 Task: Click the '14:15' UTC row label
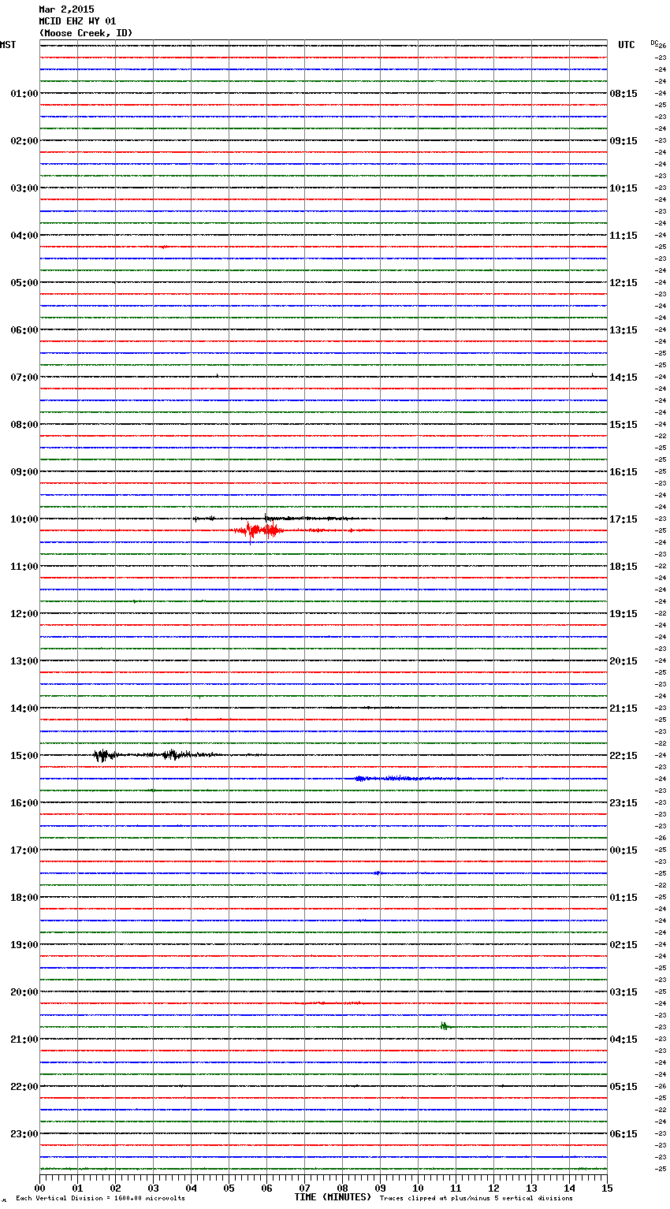pyautogui.click(x=623, y=378)
